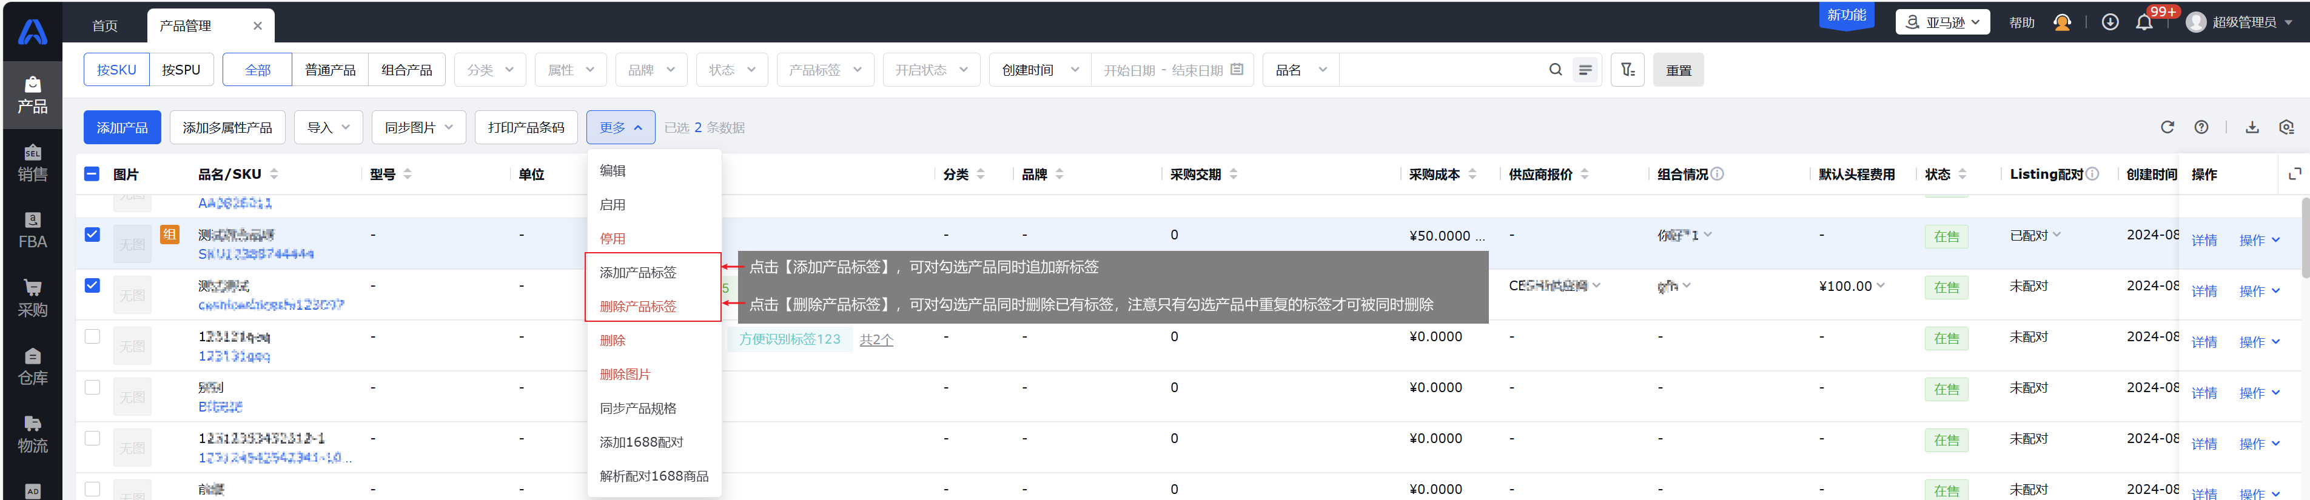
Task: Choose 添加产品标签 from the menu
Action: coord(654,272)
